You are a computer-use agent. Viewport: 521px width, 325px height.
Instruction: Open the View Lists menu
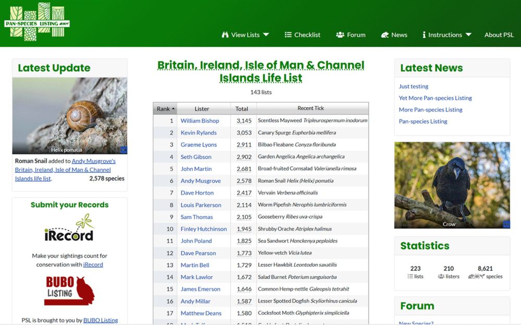(245, 34)
